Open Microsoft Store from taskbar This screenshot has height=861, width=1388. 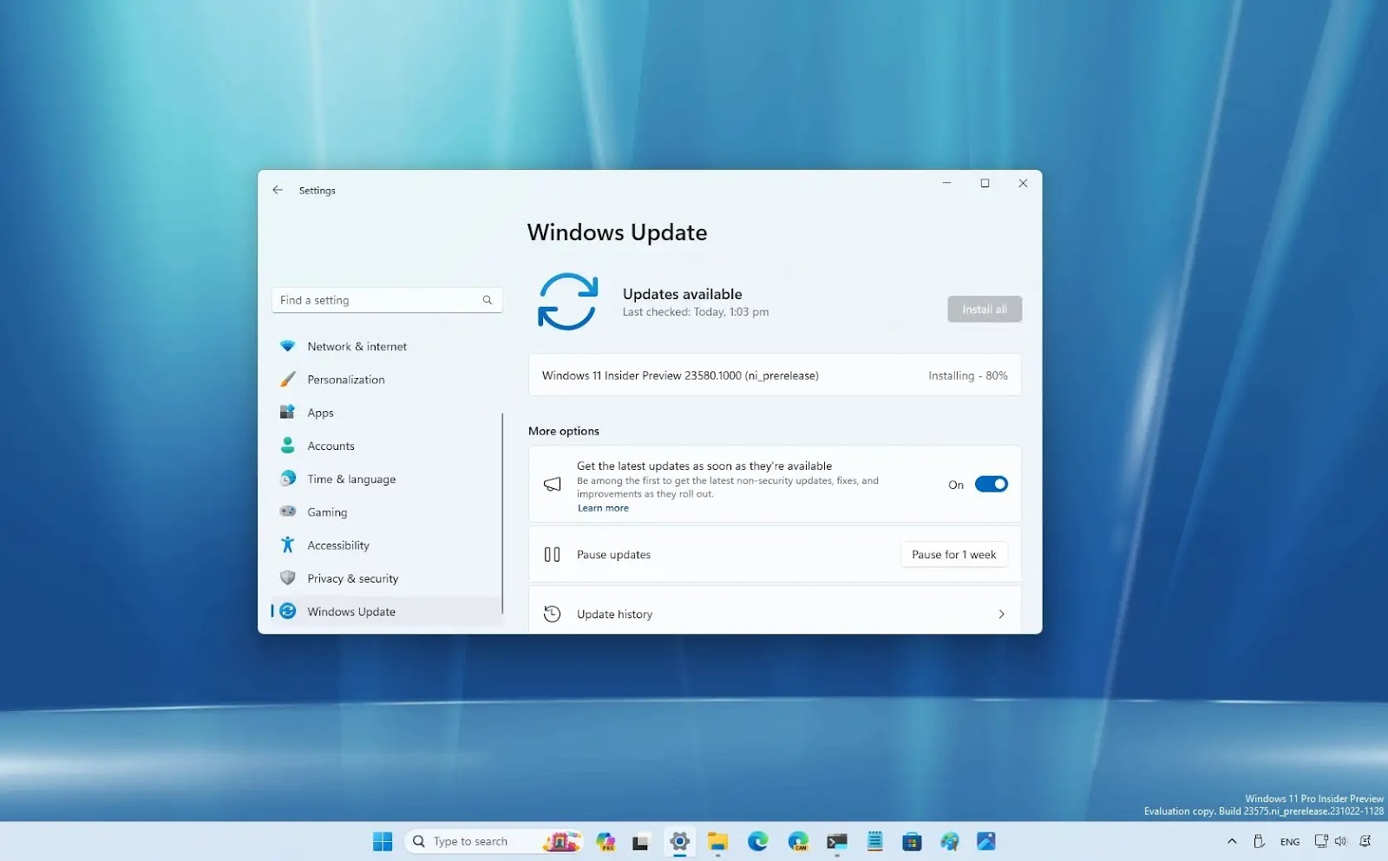click(912, 841)
